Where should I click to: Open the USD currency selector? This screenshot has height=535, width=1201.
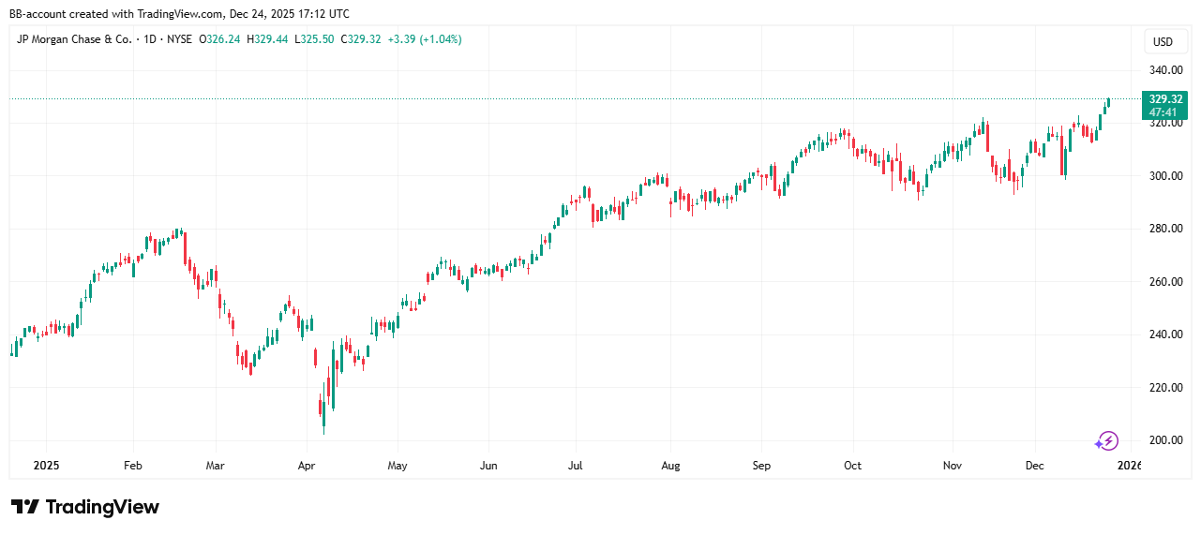(1163, 42)
